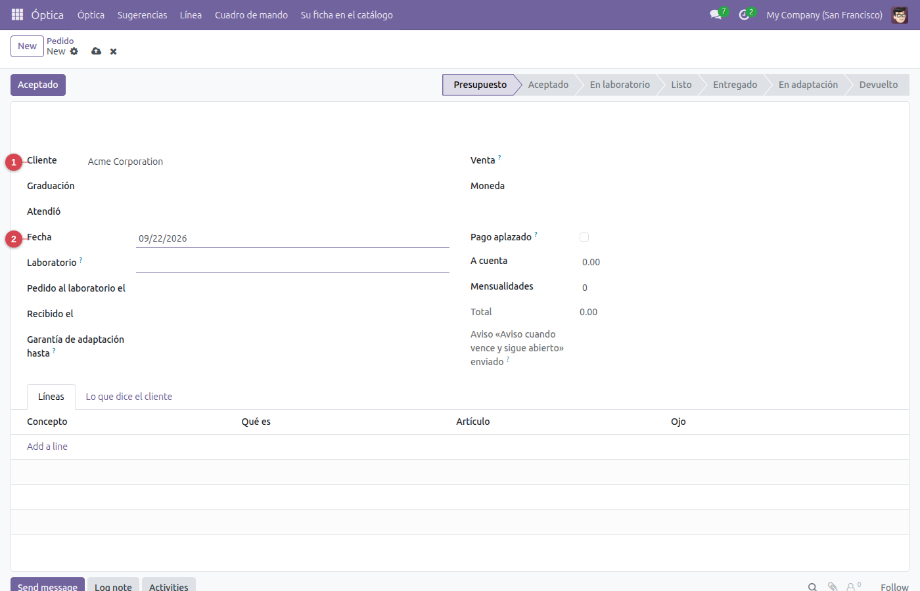Save record with cloud upload icon
Image resolution: width=920 pixels, height=591 pixels.
point(96,51)
